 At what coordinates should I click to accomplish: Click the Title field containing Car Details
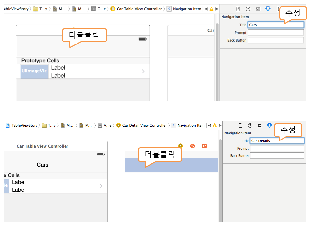(x=277, y=141)
